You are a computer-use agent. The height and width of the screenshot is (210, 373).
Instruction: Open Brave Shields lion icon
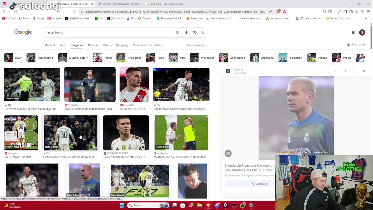coord(278,12)
